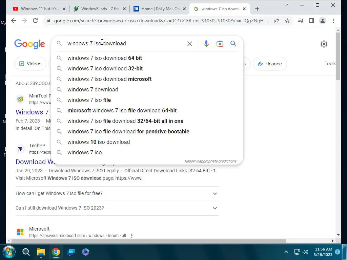
Task: Search by image with the camera icon
Action: [x=220, y=44]
